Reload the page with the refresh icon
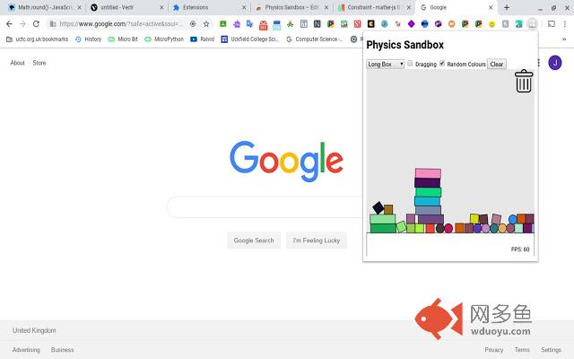 click(36, 24)
